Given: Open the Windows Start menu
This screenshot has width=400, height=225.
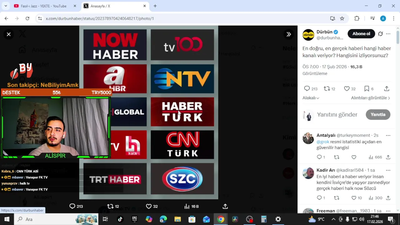Looking at the screenshot, I should (x=7, y=219).
